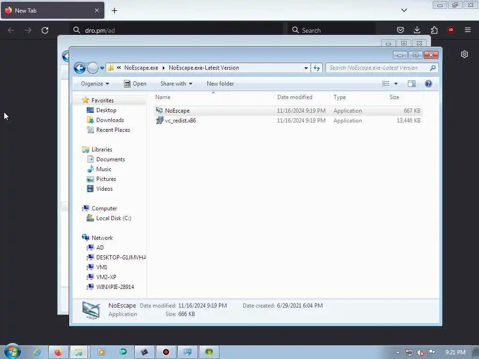The height and width of the screenshot is (359, 479).
Task: Open Desktop in Favorites
Action: (x=106, y=110)
